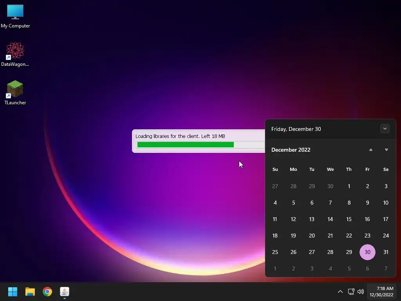The height and width of the screenshot is (301, 401).
Task: Click the 'Loading libraries for the client' text
Action: (167, 136)
